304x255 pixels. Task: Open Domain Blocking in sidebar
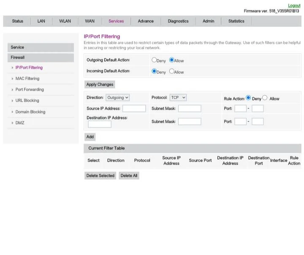pos(30,112)
